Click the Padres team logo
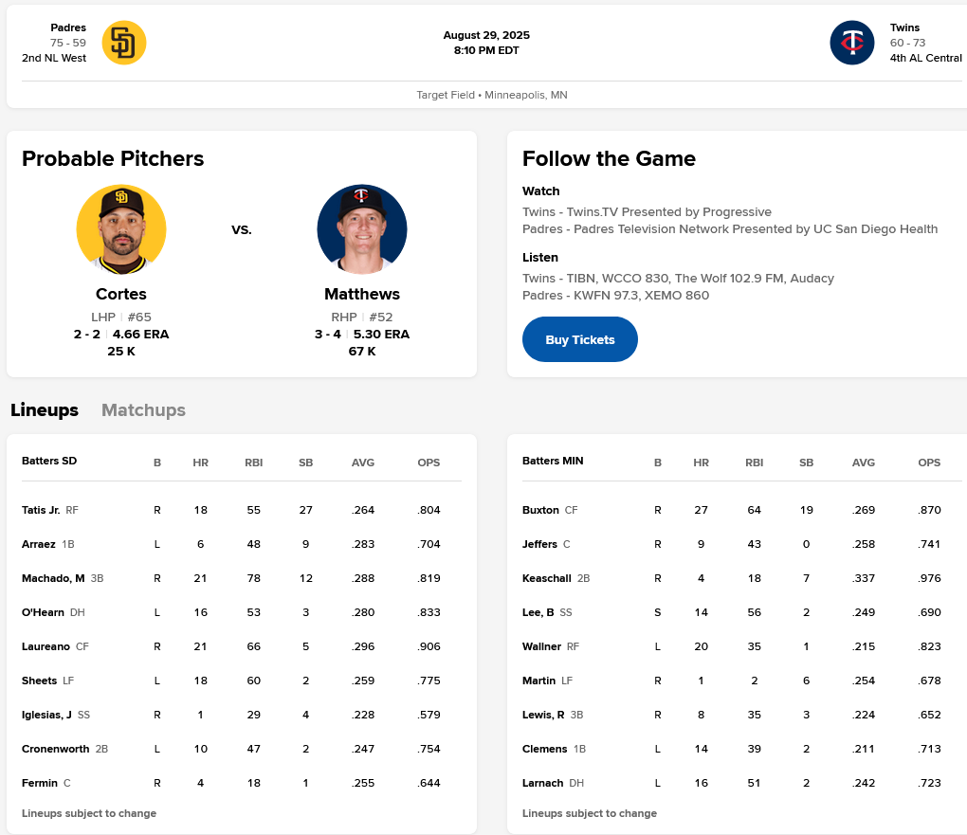Image resolution: width=967 pixels, height=835 pixels. pyautogui.click(x=124, y=43)
